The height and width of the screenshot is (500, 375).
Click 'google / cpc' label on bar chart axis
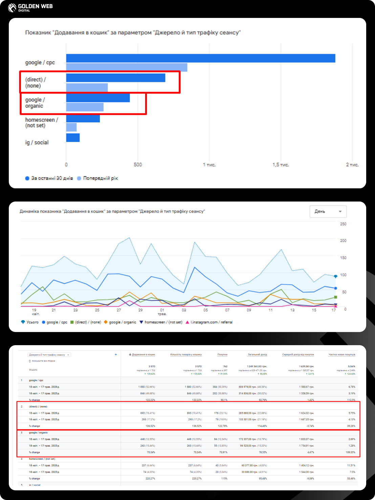40,63
